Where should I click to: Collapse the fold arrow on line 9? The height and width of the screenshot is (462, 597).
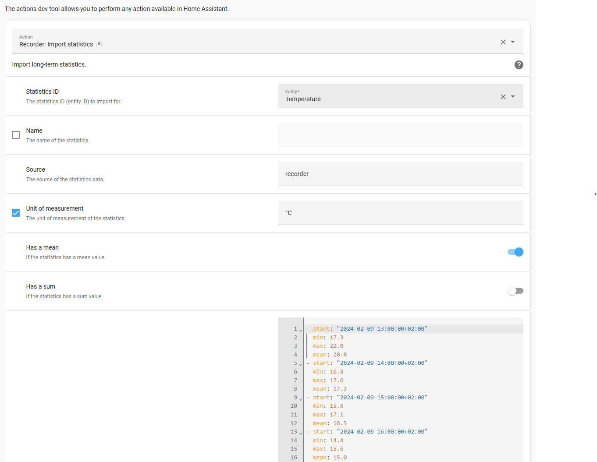301,399
